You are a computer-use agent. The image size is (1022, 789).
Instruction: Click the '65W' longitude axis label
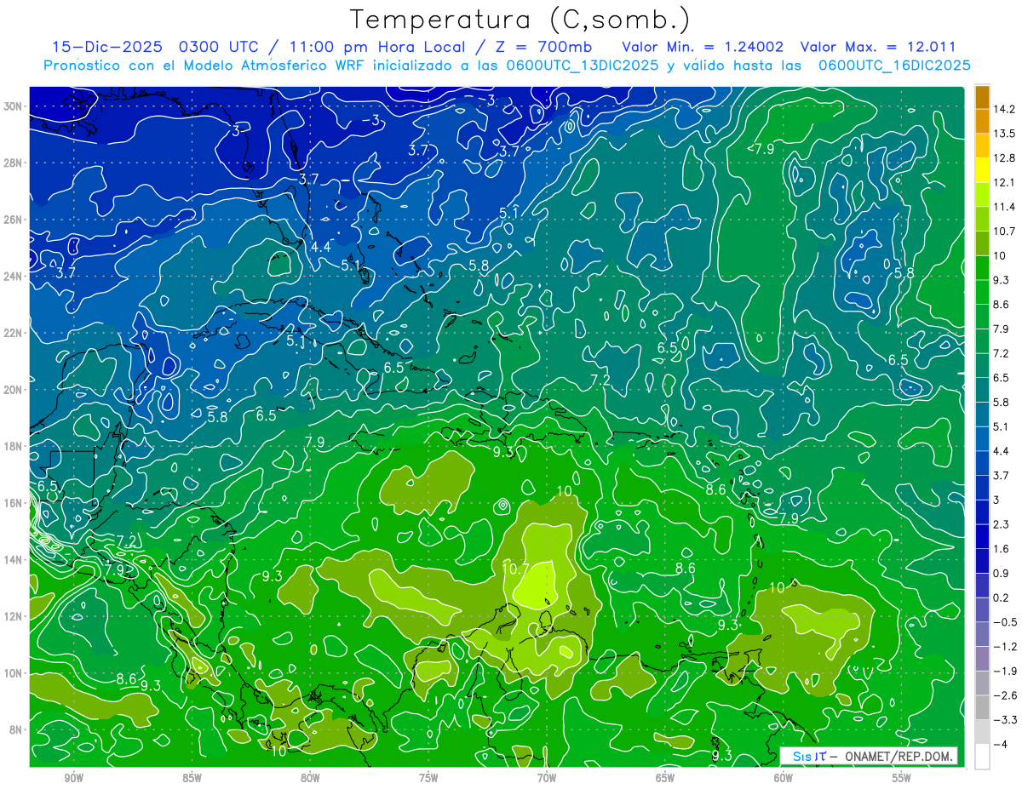[664, 778]
